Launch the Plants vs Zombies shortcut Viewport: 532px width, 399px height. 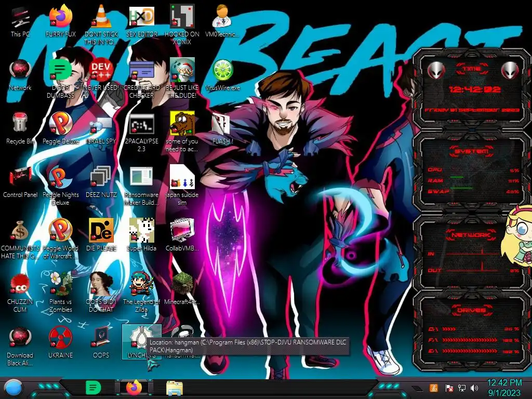click(x=60, y=292)
